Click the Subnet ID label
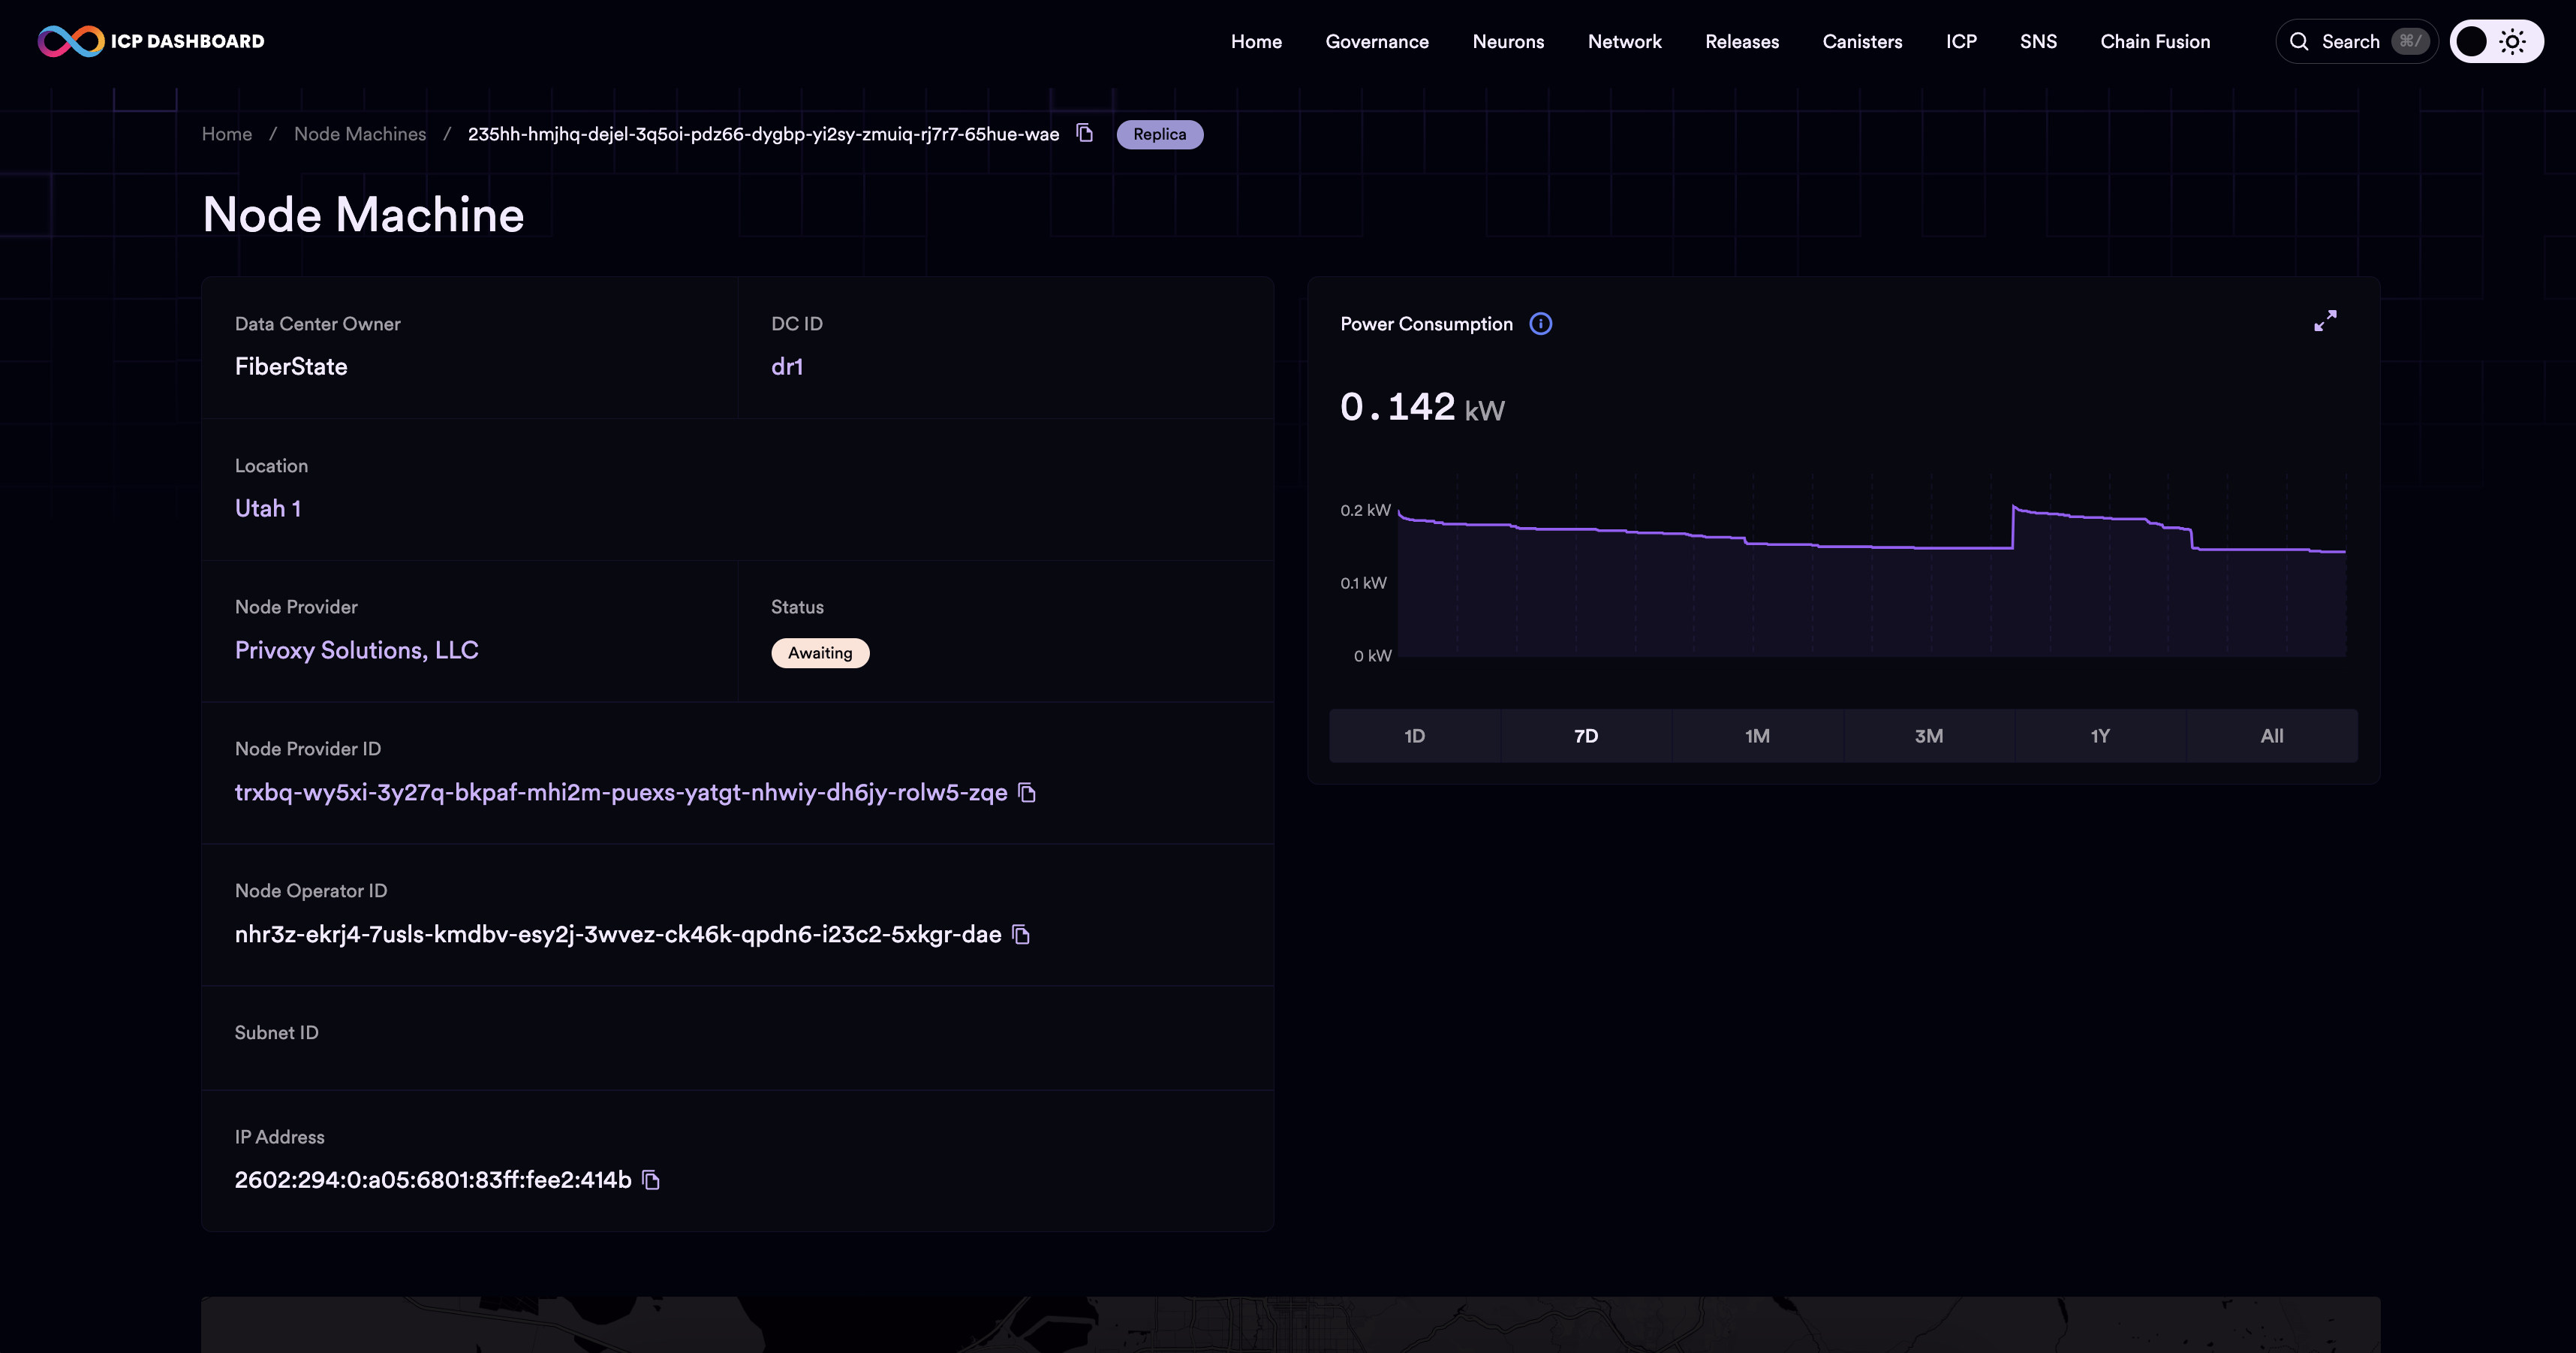Image resolution: width=2576 pixels, height=1353 pixels. click(277, 1033)
